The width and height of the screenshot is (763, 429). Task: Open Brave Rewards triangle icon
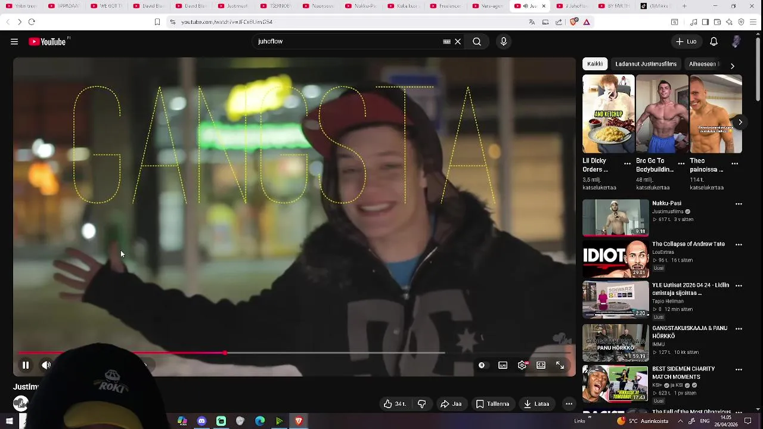click(x=587, y=22)
